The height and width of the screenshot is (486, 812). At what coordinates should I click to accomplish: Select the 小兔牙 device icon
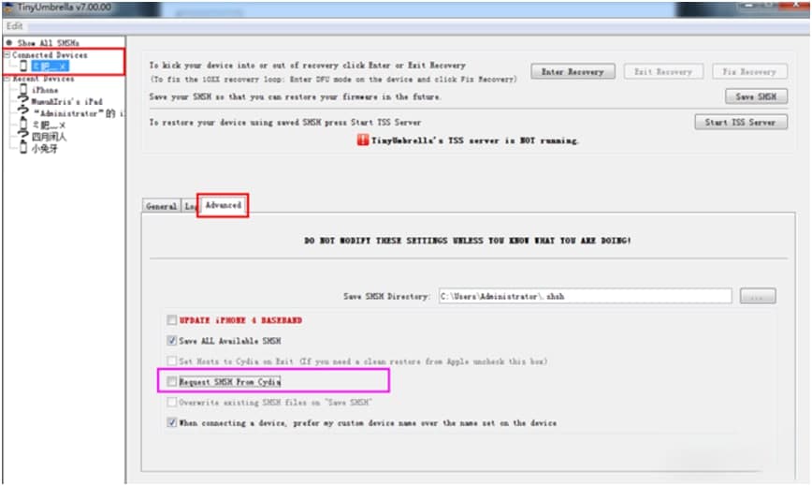pyautogui.click(x=23, y=148)
